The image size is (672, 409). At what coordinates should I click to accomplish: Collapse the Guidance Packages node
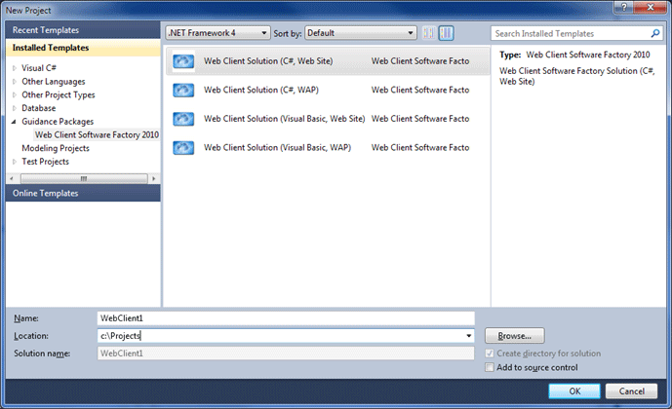pos(14,122)
